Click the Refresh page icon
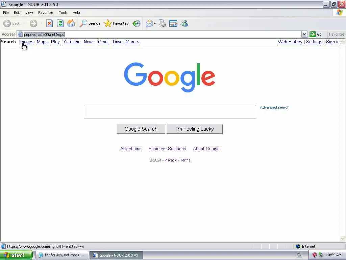 (60, 23)
